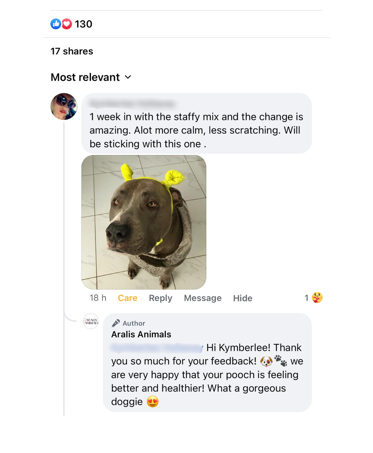Click the blue thumbs-up Like reaction icon
Viewport: 373px width, 453px height.
56,24
